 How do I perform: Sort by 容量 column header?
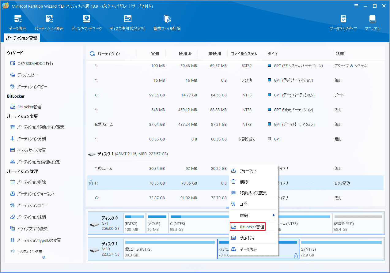pyautogui.click(x=155, y=54)
